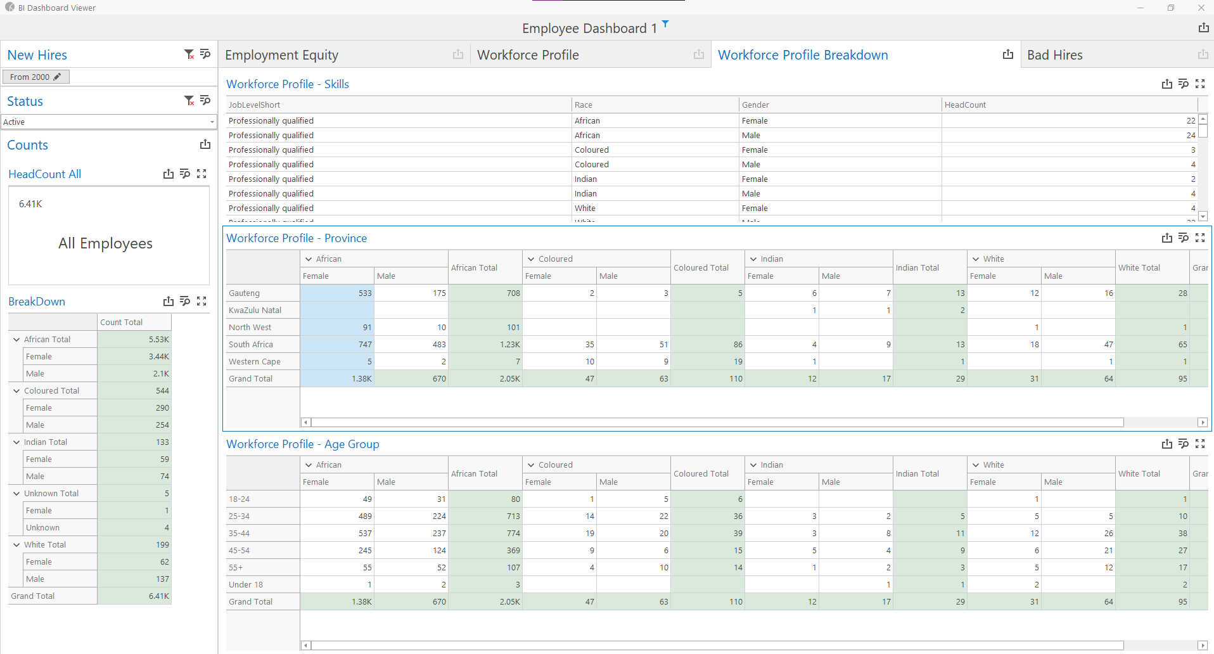
Task: Inspect data for New Hires panel
Action: pyautogui.click(x=205, y=54)
